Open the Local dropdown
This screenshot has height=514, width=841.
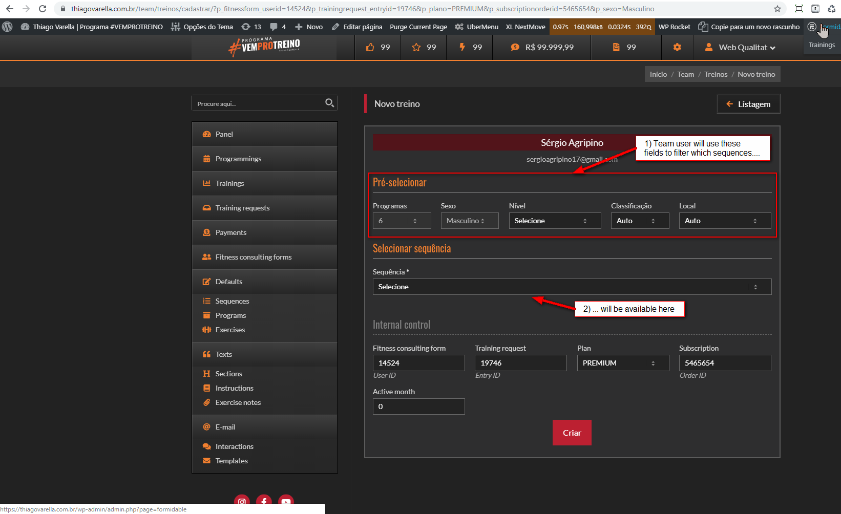(724, 221)
